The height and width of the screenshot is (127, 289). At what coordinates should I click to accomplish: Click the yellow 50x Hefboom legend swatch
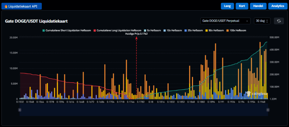click(x=206, y=30)
